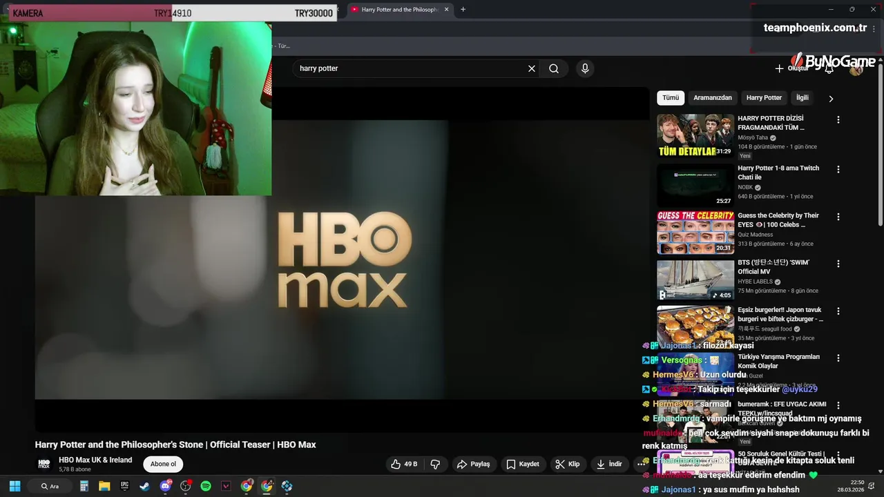The image size is (884, 497).
Task: Open more actions ellipsis under the video
Action: coord(641,465)
